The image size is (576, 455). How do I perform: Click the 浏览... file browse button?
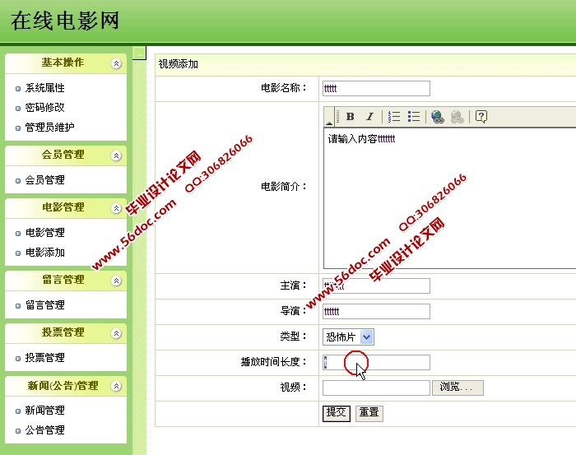458,388
